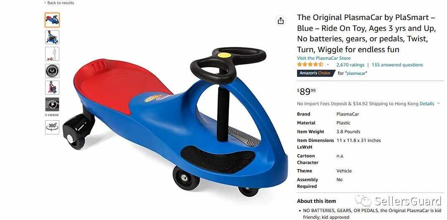
Task: Click the share icon above product image
Action: pos(281,21)
